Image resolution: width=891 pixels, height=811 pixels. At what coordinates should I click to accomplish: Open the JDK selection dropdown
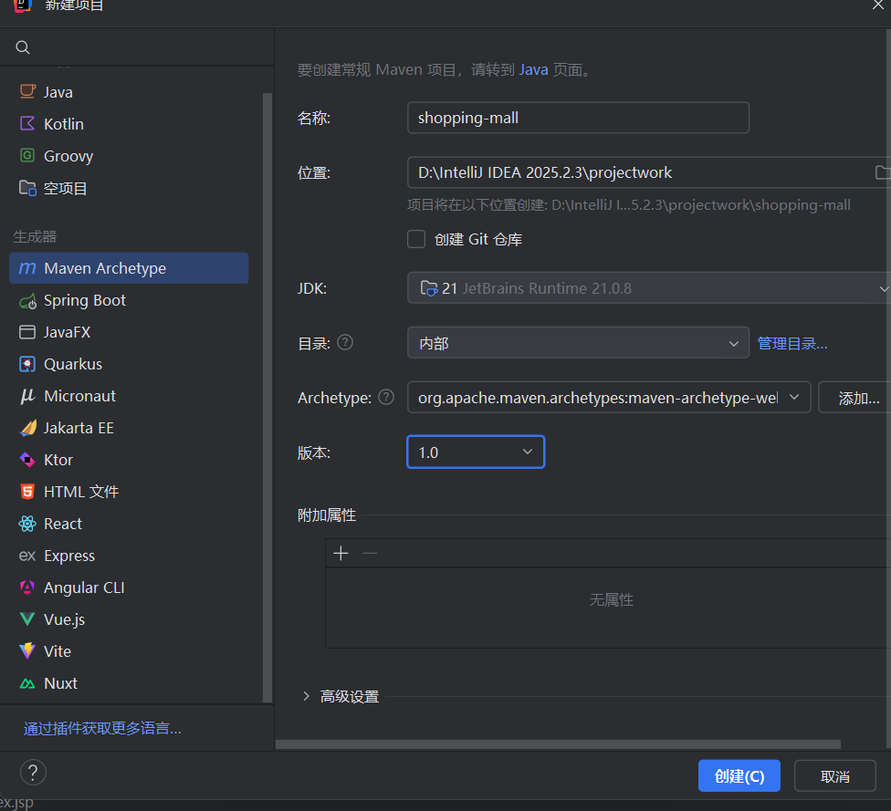649,288
